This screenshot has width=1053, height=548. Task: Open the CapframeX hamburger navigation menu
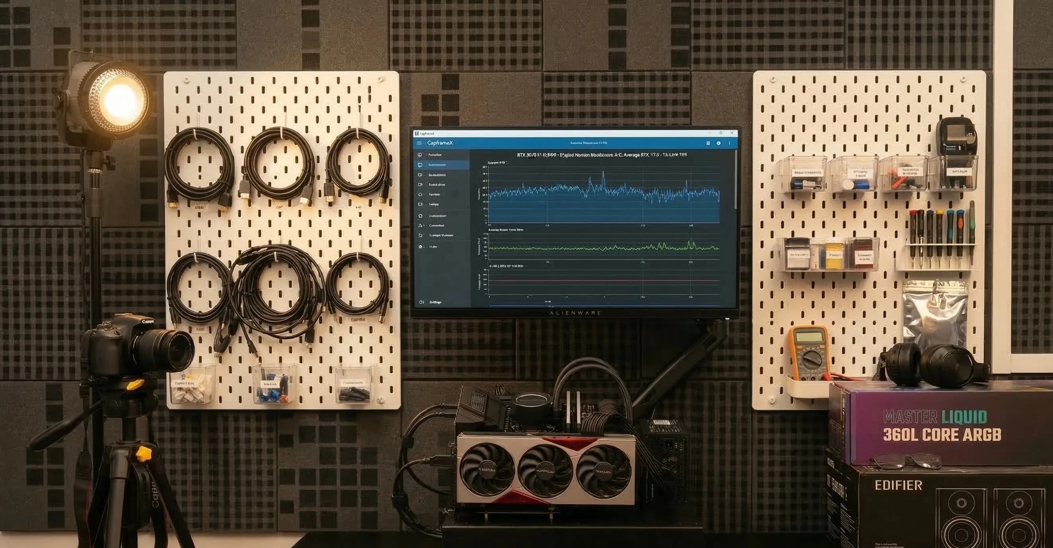click(420, 143)
